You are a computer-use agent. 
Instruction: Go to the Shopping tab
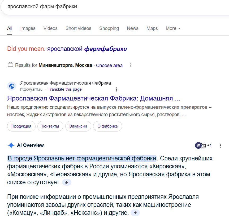pos(109,28)
